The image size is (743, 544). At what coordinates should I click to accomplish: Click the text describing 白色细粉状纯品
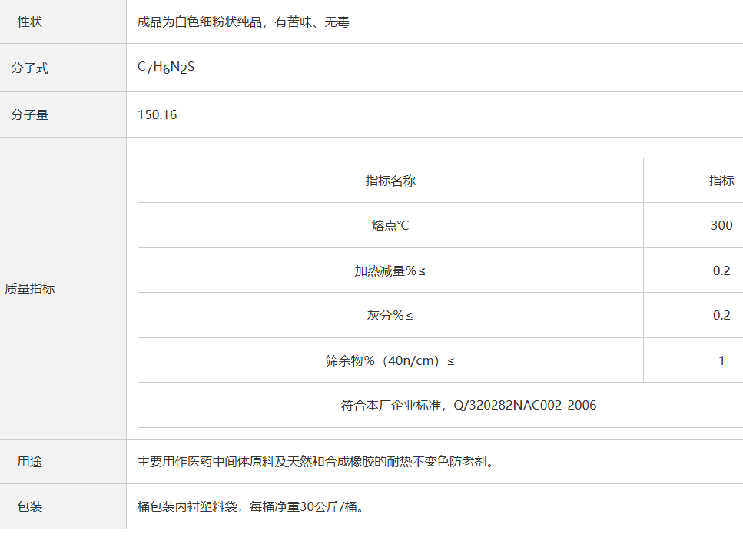243,22
